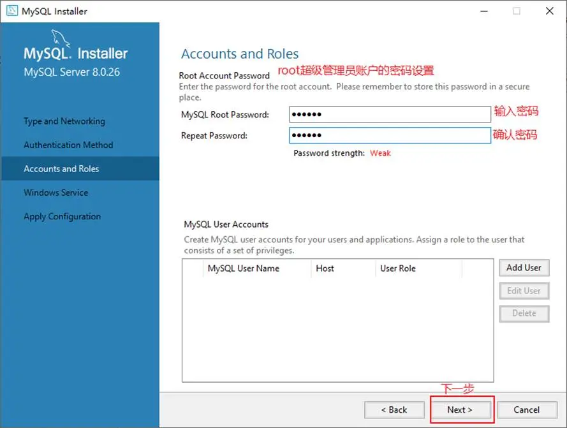This screenshot has height=428, width=567.
Task: Click the MySQL Root Password field
Action: click(390, 115)
